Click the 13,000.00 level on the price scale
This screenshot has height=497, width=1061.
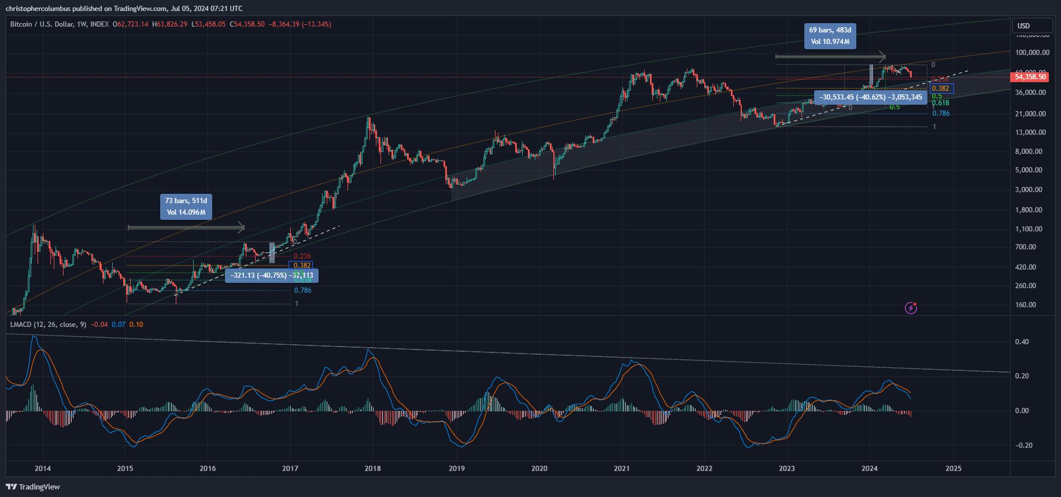click(x=1030, y=132)
